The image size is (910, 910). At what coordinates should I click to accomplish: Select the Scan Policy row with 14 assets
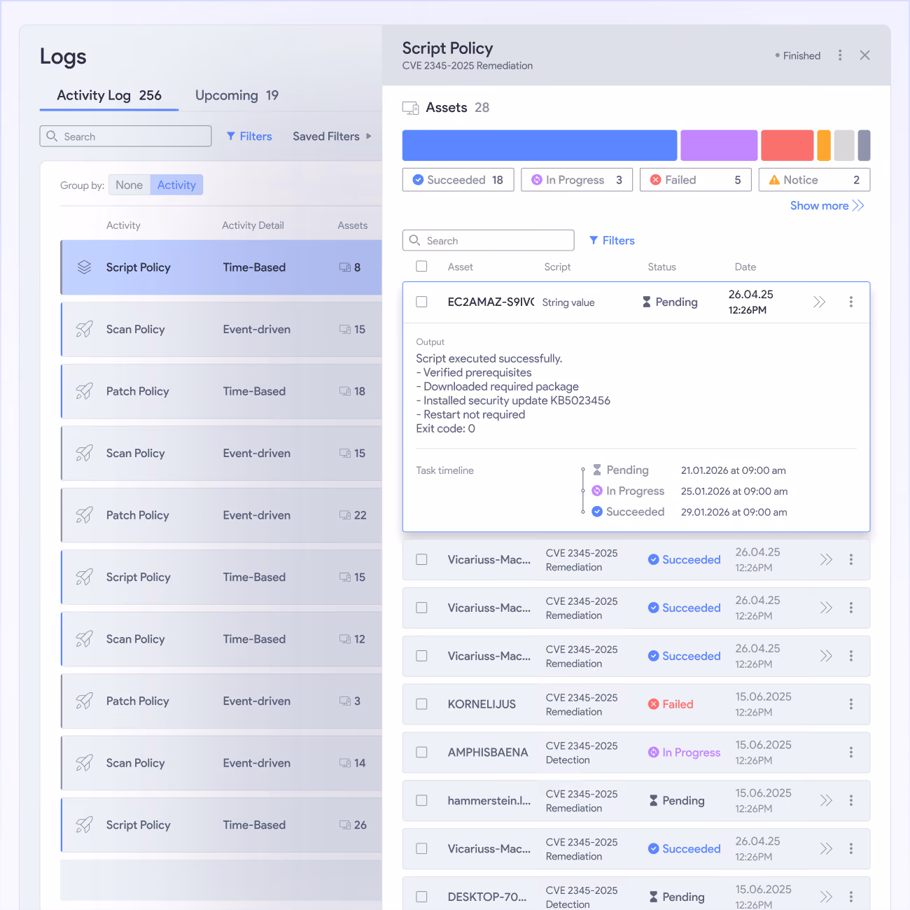coord(221,763)
